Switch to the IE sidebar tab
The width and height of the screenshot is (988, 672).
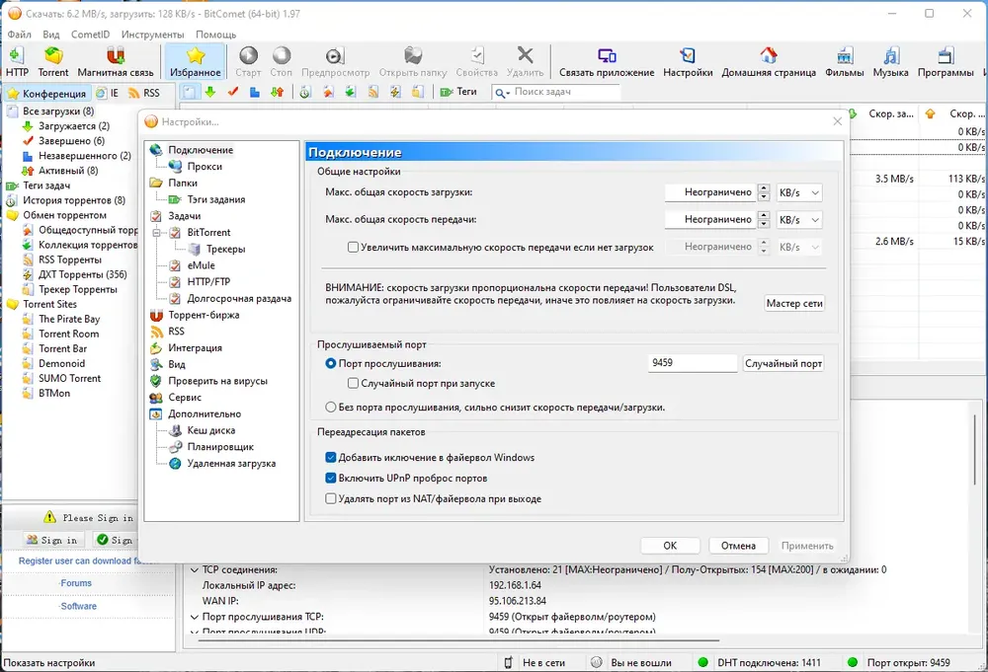tap(108, 93)
